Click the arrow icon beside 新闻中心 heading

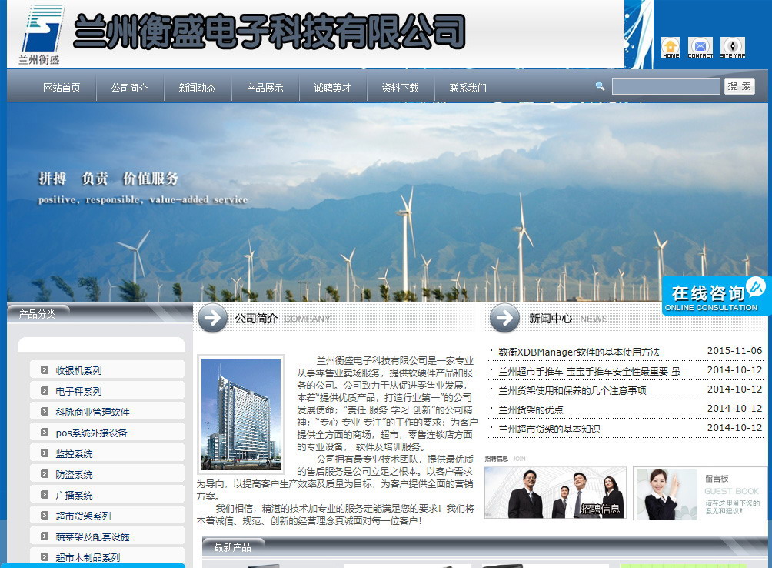pos(505,318)
